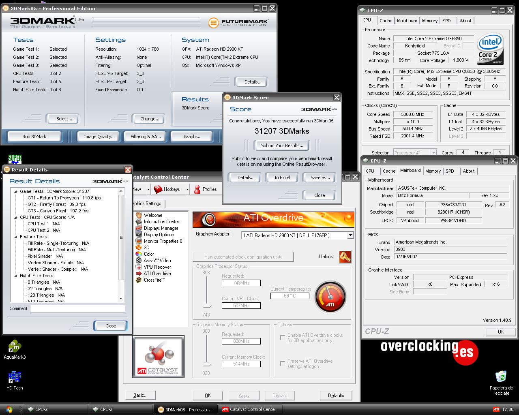The height and width of the screenshot is (415, 519).
Task: Enable ATI Overdrive clocks for 3D applications
Action: tap(283, 337)
